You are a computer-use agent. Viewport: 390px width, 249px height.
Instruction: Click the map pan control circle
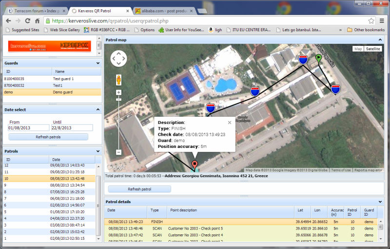click(x=118, y=59)
